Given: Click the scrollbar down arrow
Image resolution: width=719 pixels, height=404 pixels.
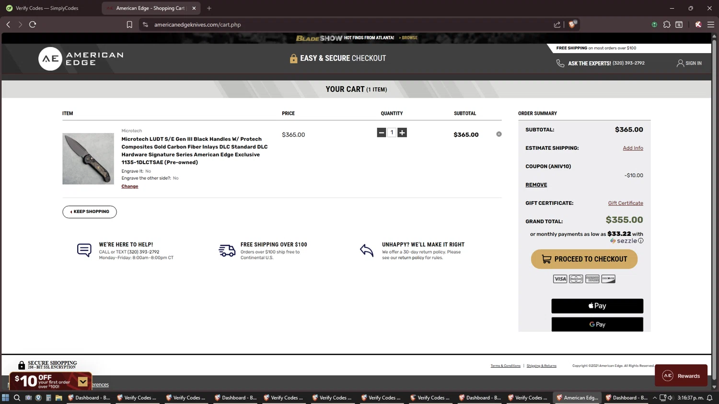Looking at the screenshot, I should point(714,387).
